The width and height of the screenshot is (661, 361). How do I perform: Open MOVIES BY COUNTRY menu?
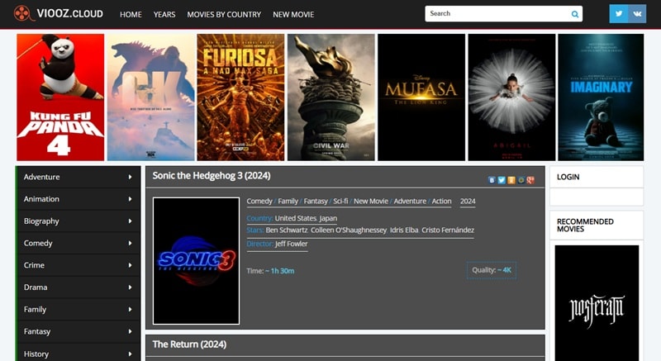[x=224, y=14]
